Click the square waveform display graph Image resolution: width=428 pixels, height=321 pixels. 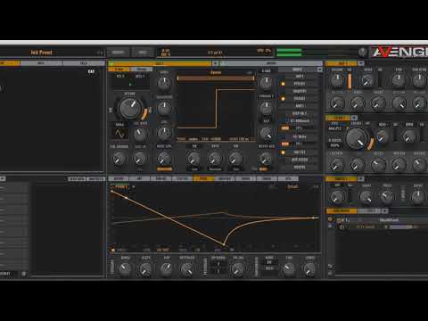click(216, 110)
